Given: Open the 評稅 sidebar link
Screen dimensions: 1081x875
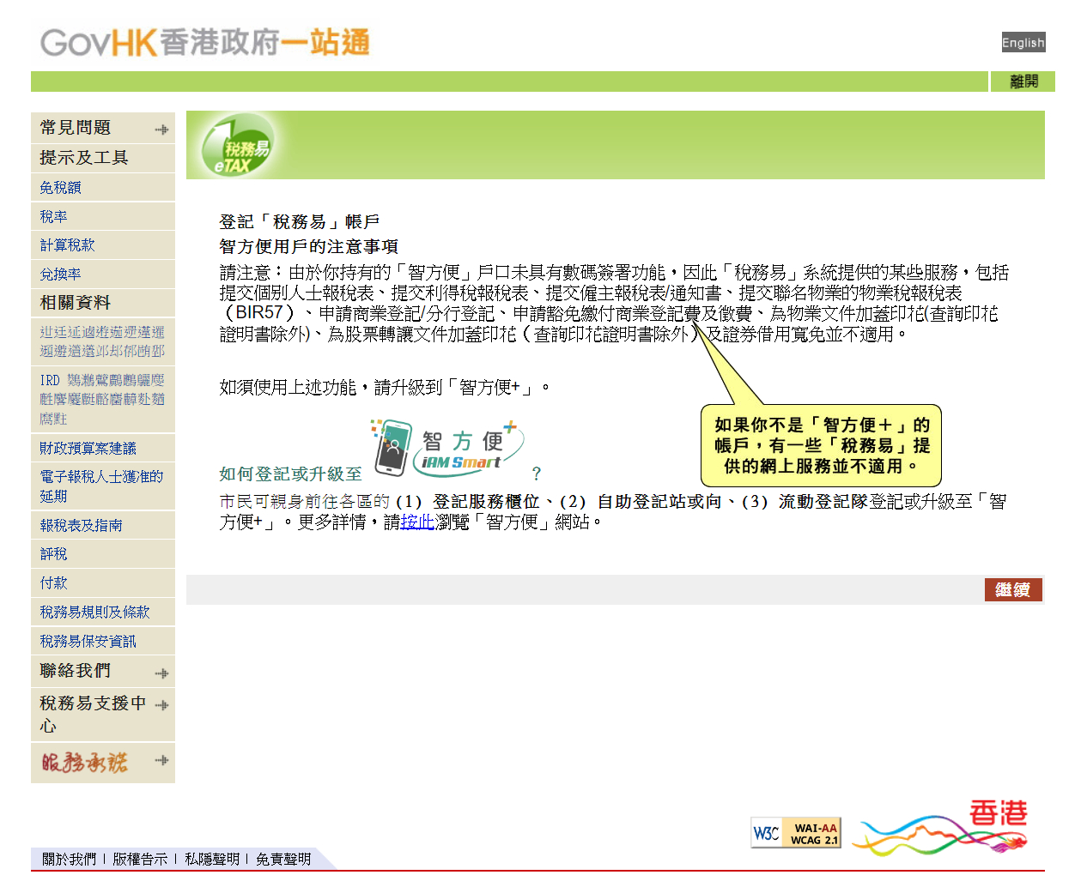Looking at the screenshot, I should pyautogui.click(x=53, y=554).
